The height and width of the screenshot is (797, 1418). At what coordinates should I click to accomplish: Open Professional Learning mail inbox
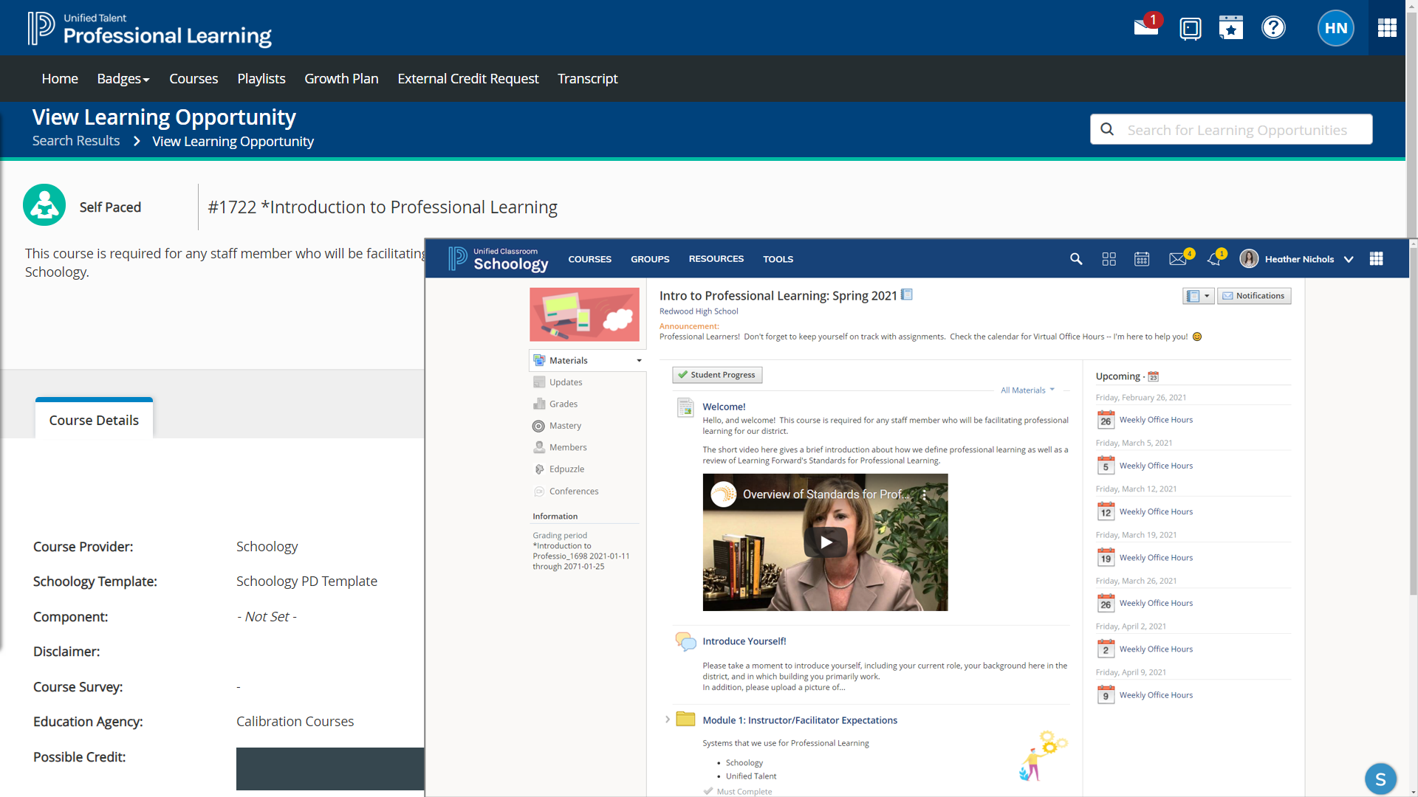coord(1144,28)
